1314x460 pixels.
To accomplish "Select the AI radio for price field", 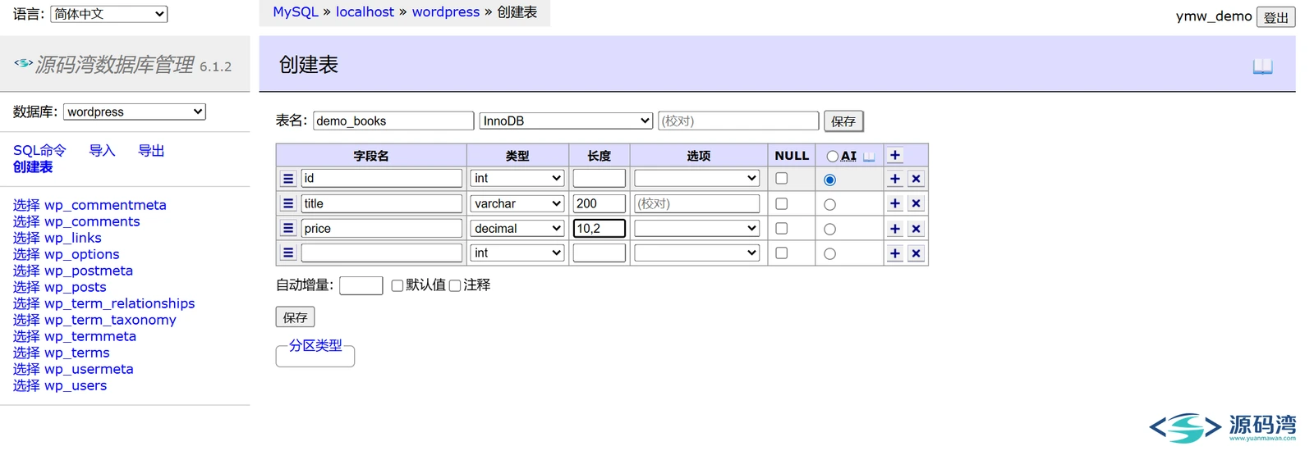I will 829,230.
